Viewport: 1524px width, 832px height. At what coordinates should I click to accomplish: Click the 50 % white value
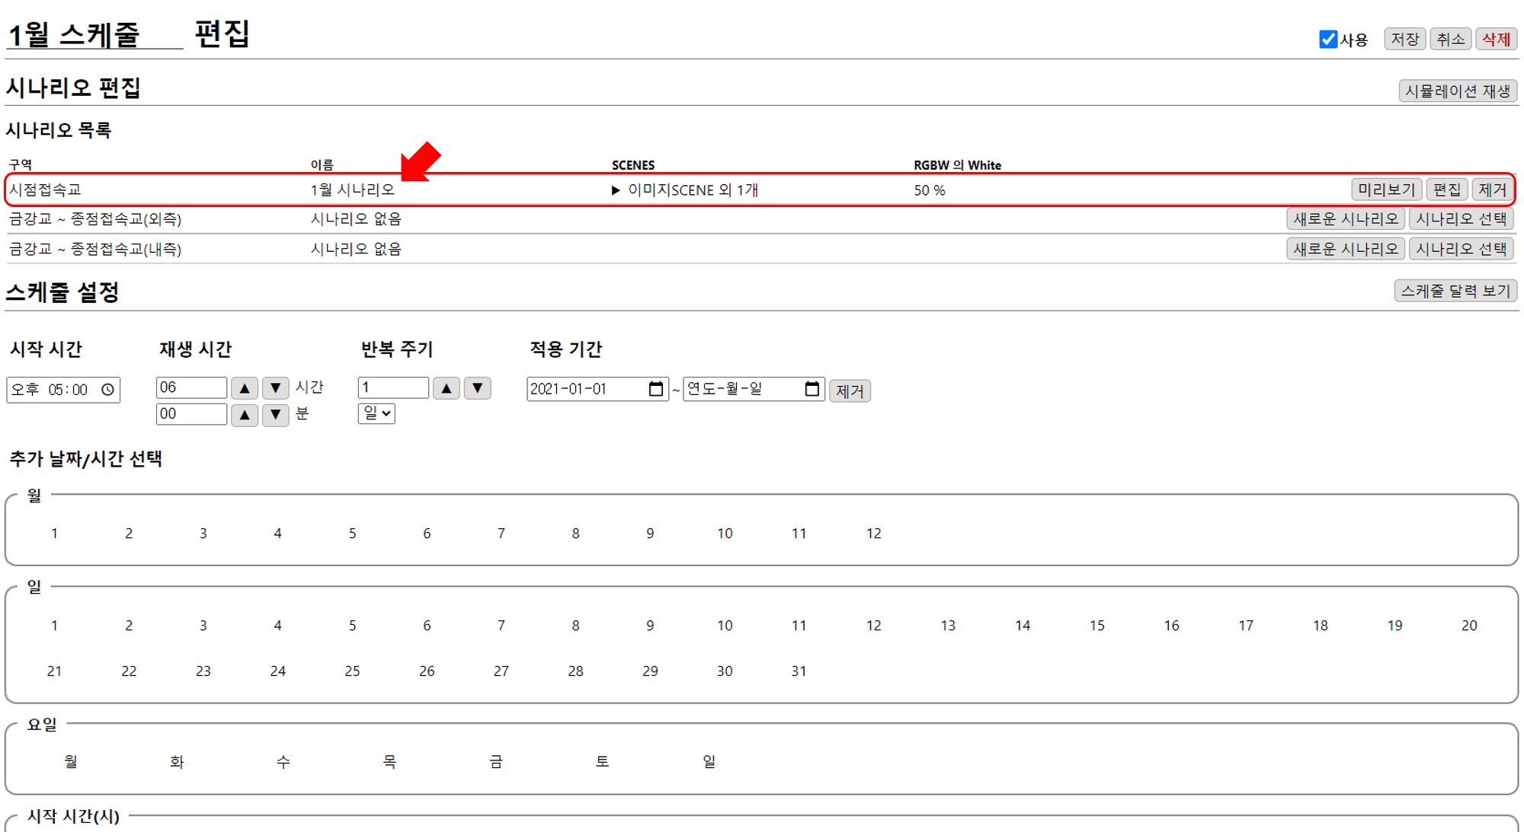930,190
